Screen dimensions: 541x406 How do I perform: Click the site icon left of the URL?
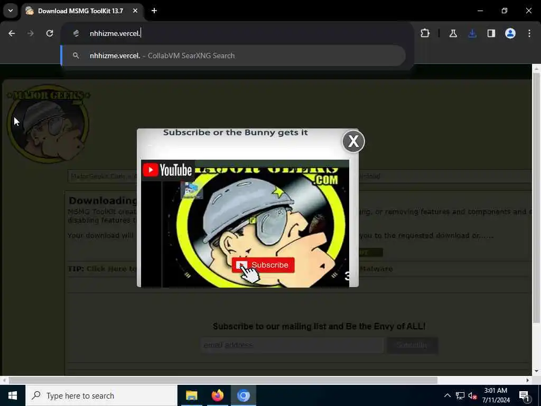76,33
